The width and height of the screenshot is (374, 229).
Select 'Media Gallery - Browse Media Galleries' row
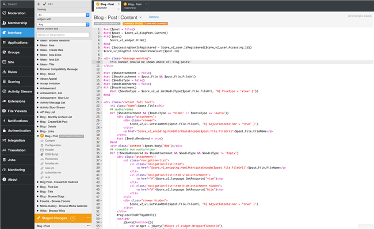click(63, 206)
